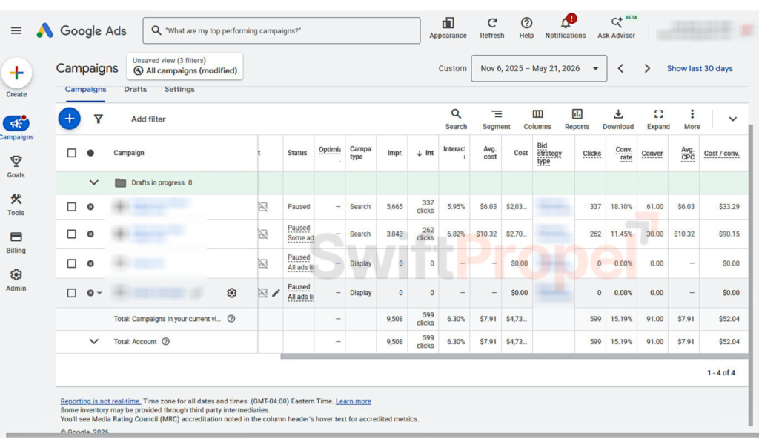The image size is (759, 448).
Task: Collapse the Drafts in progress row
Action: 94,182
